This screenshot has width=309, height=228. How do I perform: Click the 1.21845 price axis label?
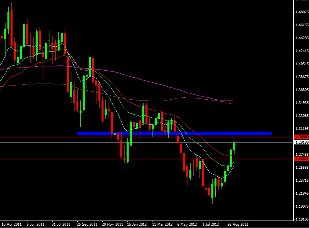tap(302, 193)
